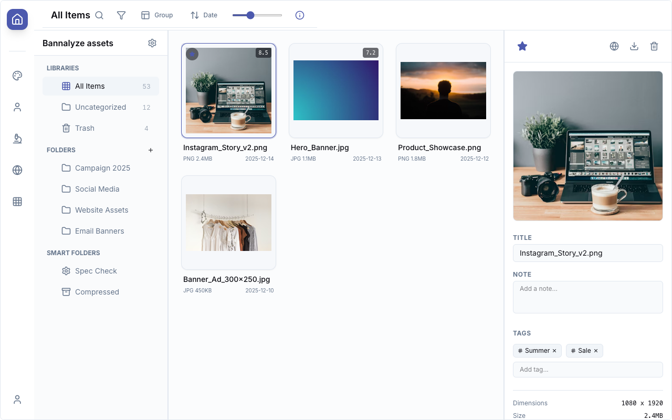The height and width of the screenshot is (420, 672).
Task: Click the Sale tag chip
Action: (584, 351)
